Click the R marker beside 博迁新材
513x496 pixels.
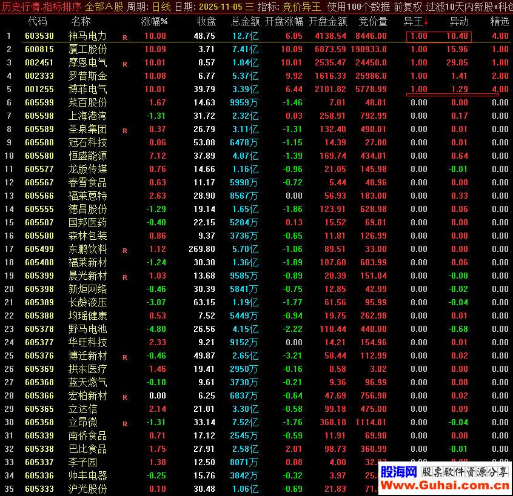point(125,357)
